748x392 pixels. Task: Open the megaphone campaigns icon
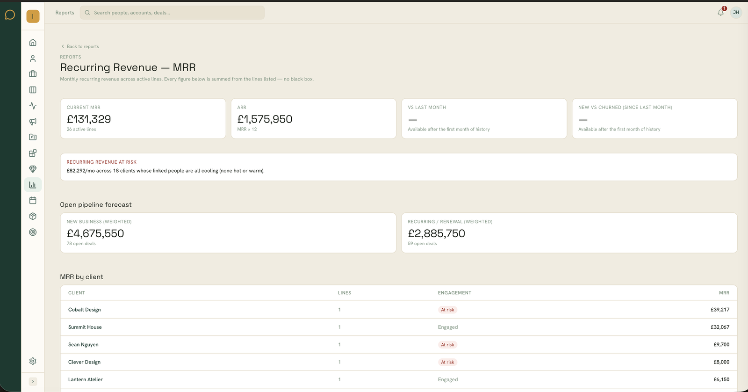(x=33, y=122)
